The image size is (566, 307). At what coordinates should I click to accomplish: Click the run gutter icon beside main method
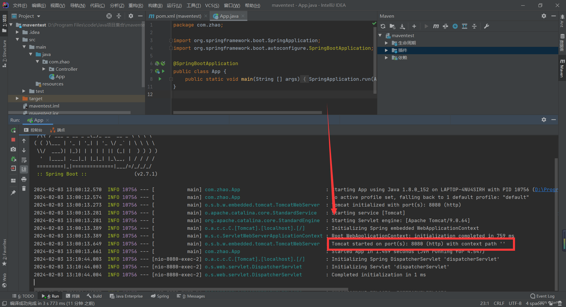160,79
